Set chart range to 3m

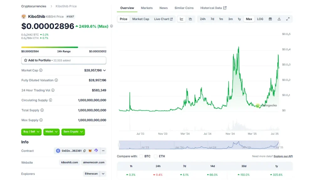(230, 19)
